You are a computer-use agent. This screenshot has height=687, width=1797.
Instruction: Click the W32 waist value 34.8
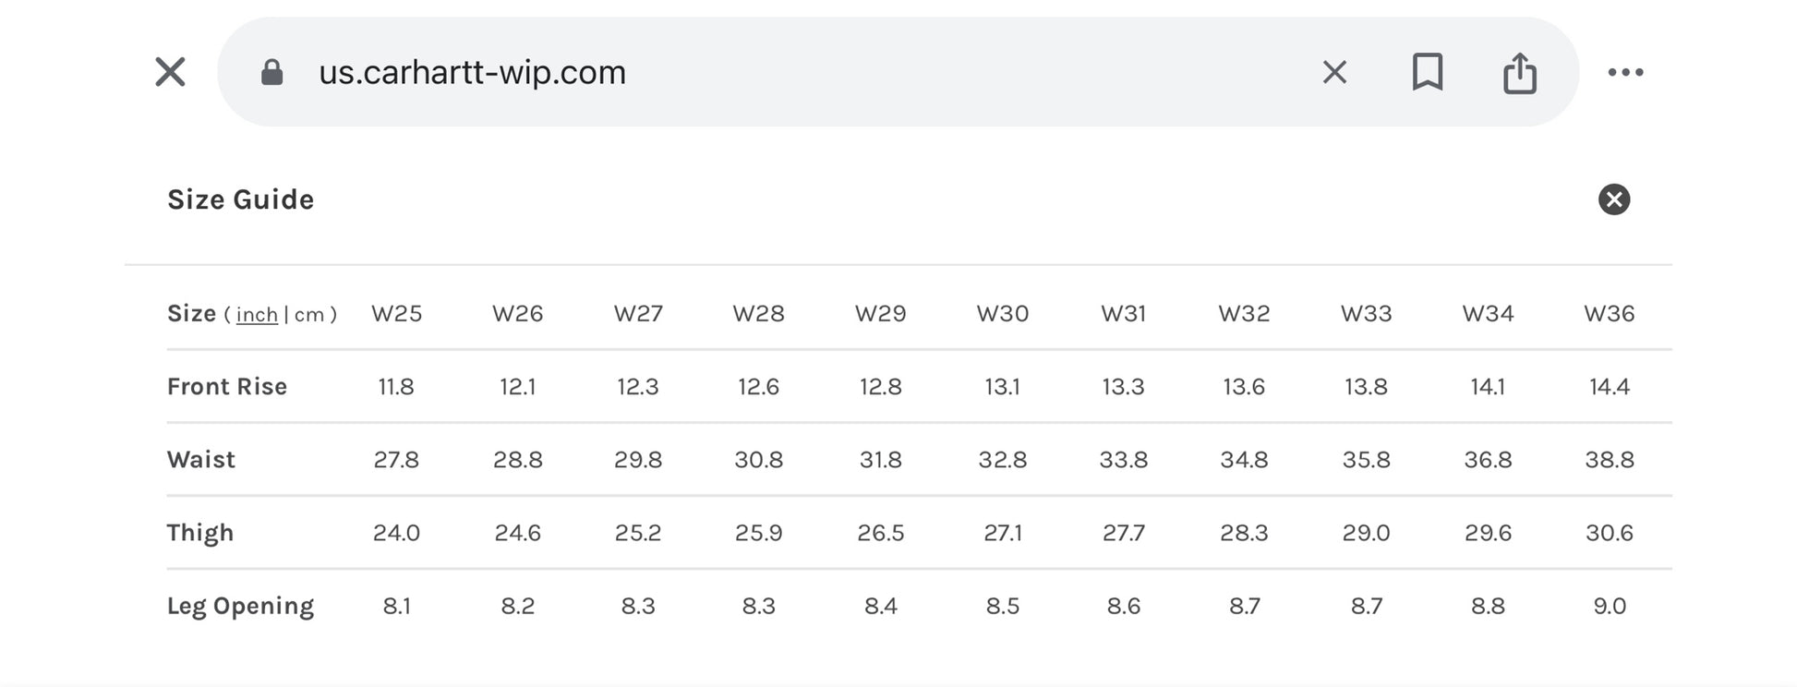[x=1244, y=460]
